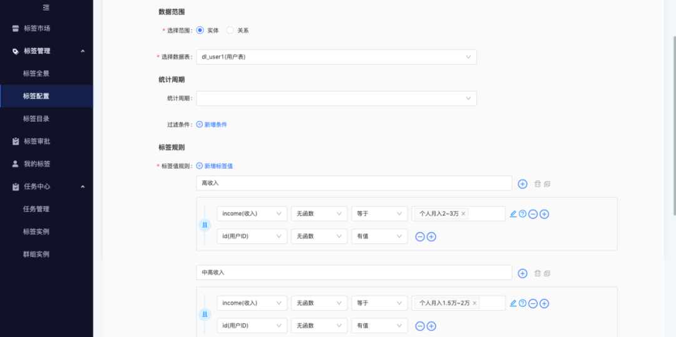Open the 等于 operator dropdown under 高收入
This screenshot has width=676, height=337.
coord(379,214)
